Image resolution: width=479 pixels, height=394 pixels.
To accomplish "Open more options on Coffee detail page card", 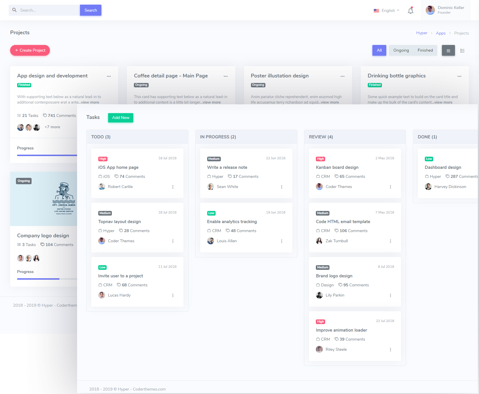I will click(226, 76).
